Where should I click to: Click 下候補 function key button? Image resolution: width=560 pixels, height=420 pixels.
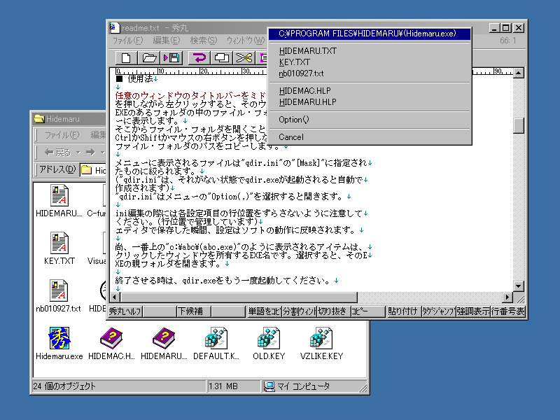pos(195,311)
